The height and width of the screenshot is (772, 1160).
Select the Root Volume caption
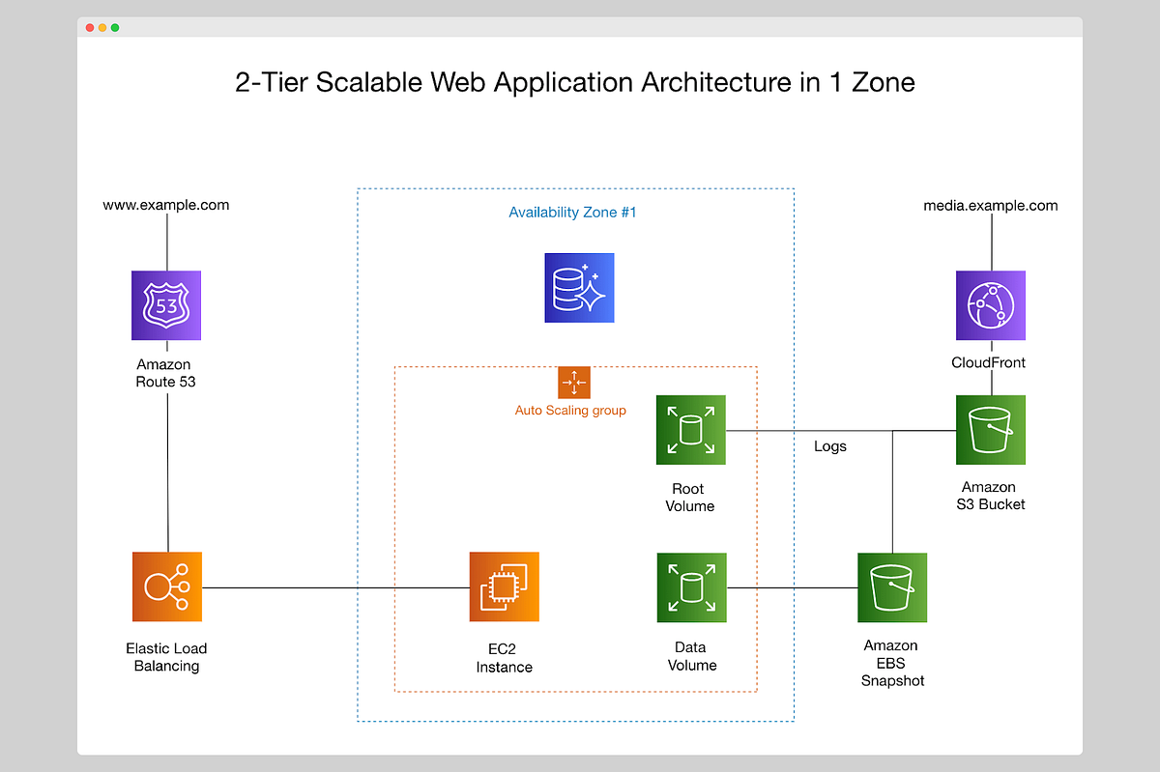click(x=690, y=498)
